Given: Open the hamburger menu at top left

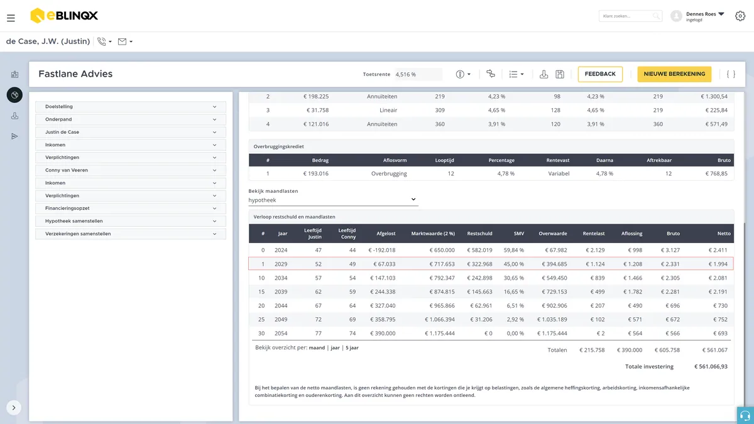Looking at the screenshot, I should pyautogui.click(x=11, y=18).
